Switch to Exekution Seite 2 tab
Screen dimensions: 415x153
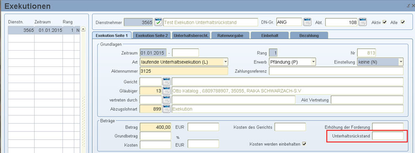click(x=152, y=35)
